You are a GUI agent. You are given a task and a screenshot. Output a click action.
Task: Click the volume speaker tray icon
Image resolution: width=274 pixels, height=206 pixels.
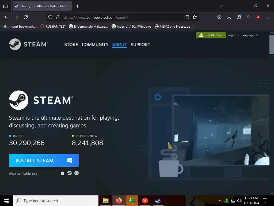(x=239, y=201)
